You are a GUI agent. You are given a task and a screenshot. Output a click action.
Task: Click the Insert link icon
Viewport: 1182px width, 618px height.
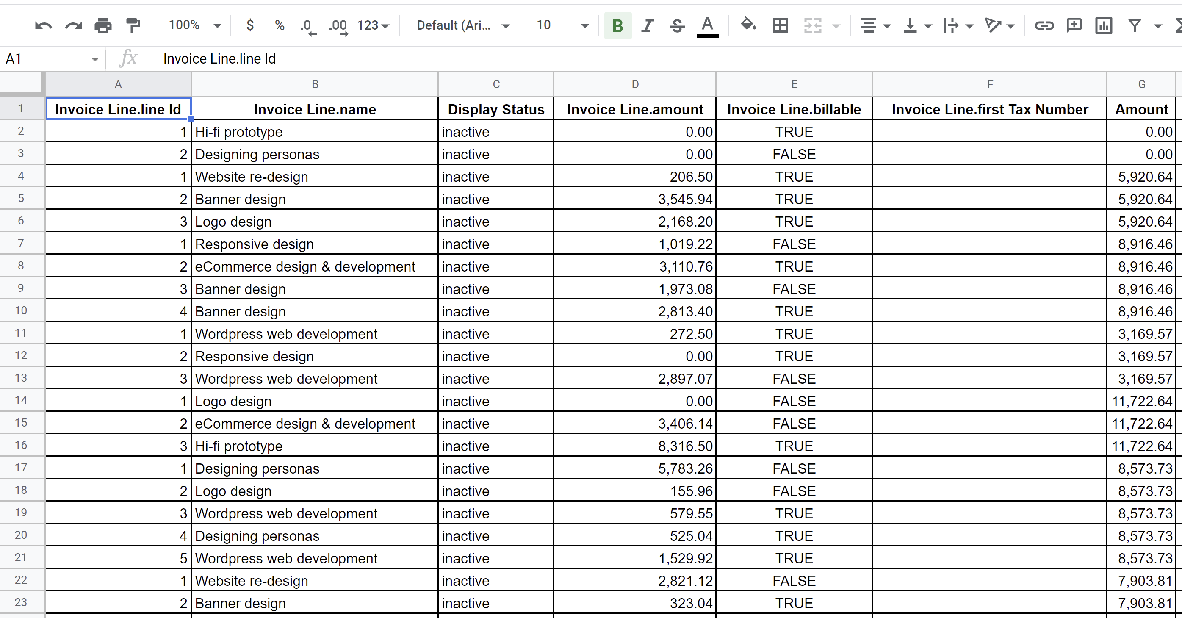pos(1044,26)
